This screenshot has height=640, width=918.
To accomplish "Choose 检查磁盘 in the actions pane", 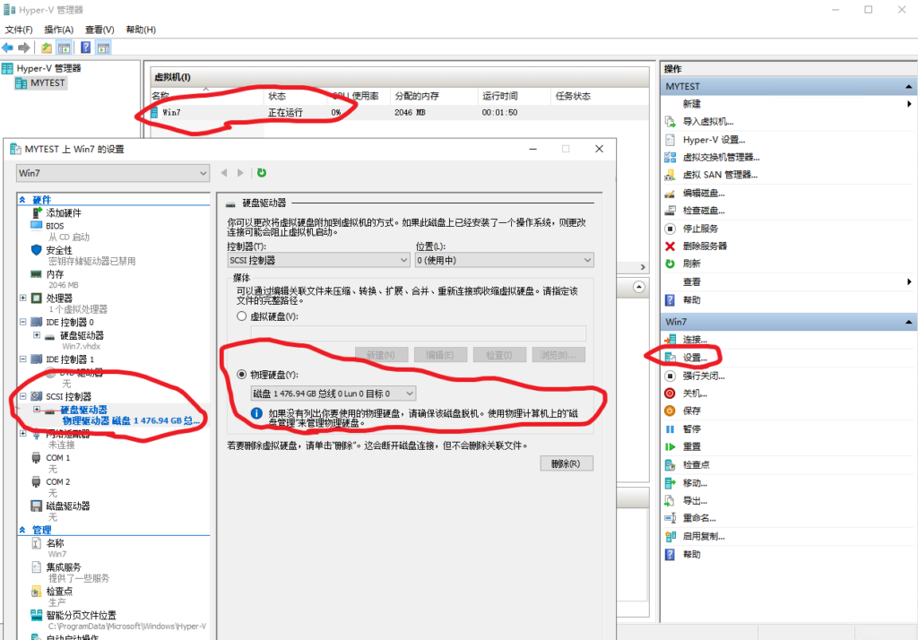I will (703, 211).
